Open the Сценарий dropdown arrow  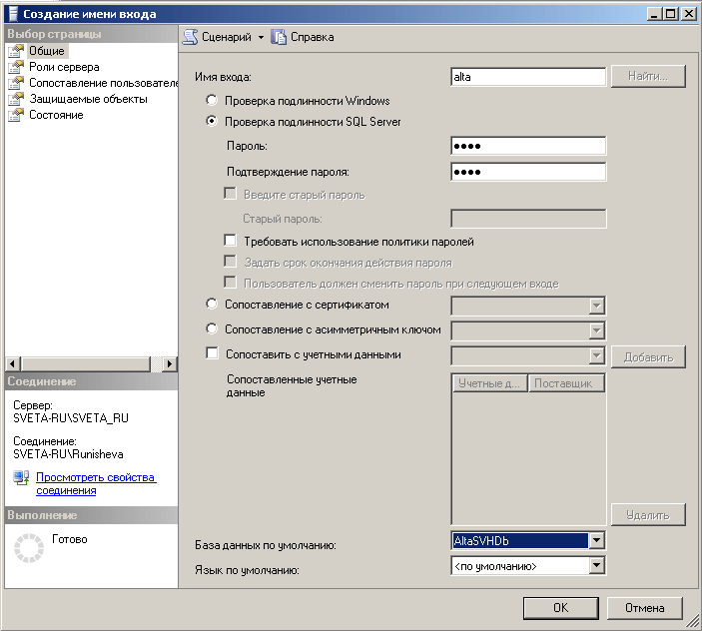pos(261,37)
